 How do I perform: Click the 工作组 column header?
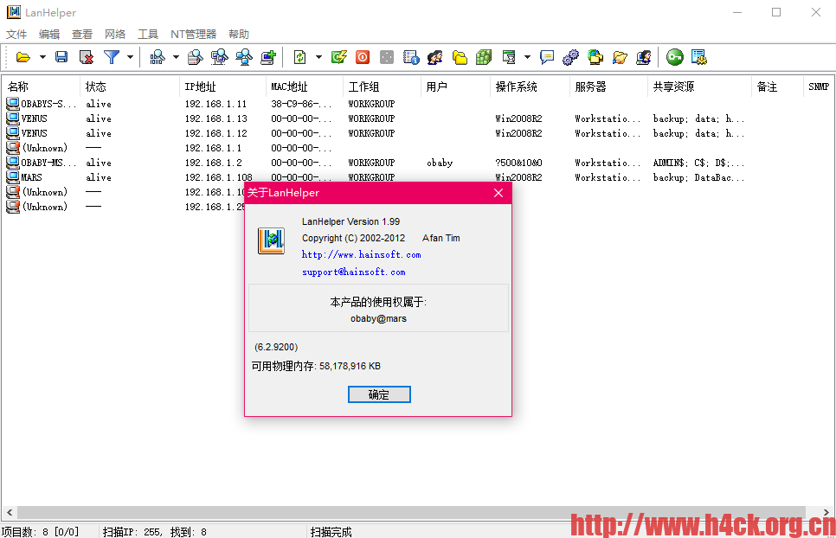383,86
